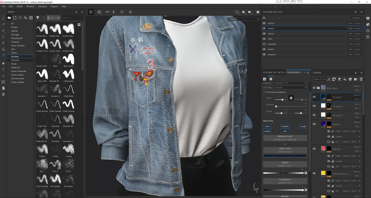This screenshot has width=371, height=198.
Task: Select the Eraser tool in left toolbar
Action: tap(3, 24)
